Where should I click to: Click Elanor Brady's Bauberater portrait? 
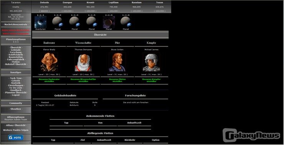pos(49,62)
